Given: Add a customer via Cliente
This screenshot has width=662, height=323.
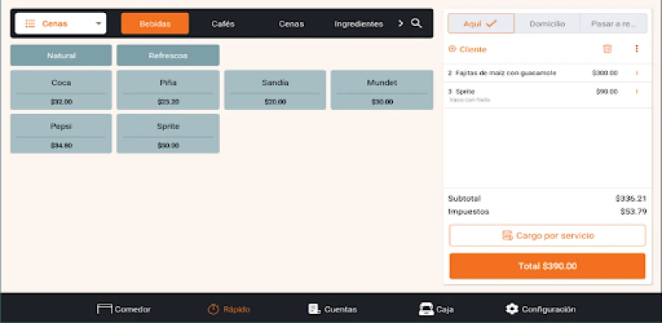Looking at the screenshot, I should click(x=468, y=49).
